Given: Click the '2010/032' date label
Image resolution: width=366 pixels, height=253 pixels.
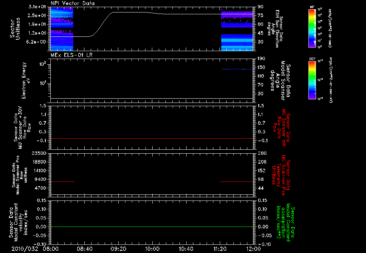Looking at the screenshot, I should pyautogui.click(x=25, y=249).
